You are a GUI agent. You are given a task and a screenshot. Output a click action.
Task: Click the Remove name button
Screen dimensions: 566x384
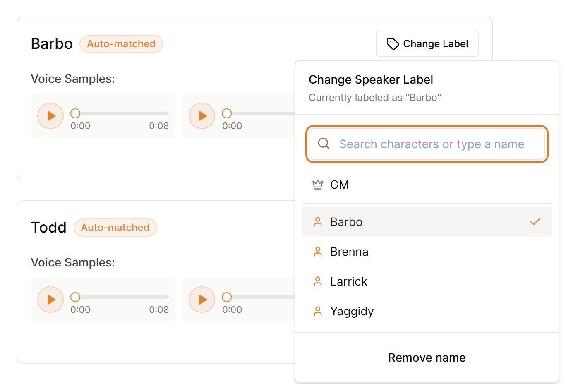tap(427, 358)
